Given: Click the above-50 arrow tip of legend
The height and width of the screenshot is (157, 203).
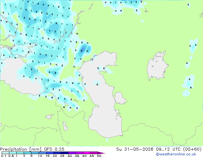Looking at the screenshot, I should pyautogui.click(x=101, y=153).
